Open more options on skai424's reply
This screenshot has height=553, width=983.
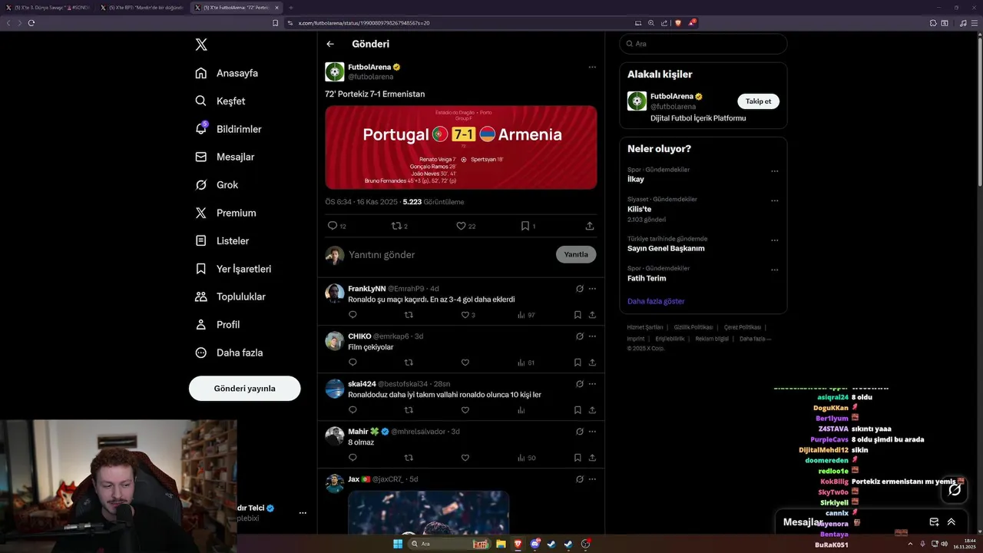coord(592,384)
